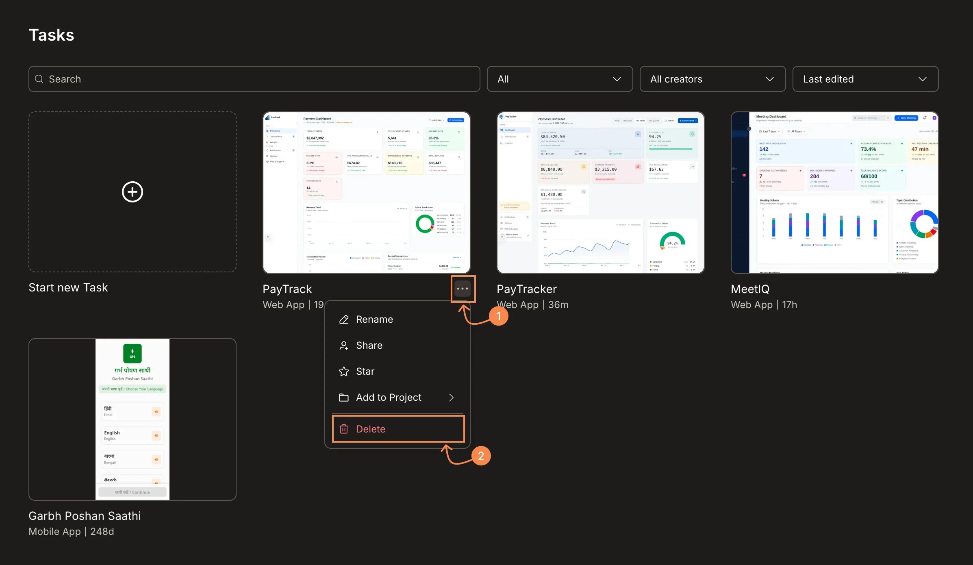Open the All creators dropdown
Image resolution: width=973 pixels, height=565 pixels.
click(x=712, y=79)
